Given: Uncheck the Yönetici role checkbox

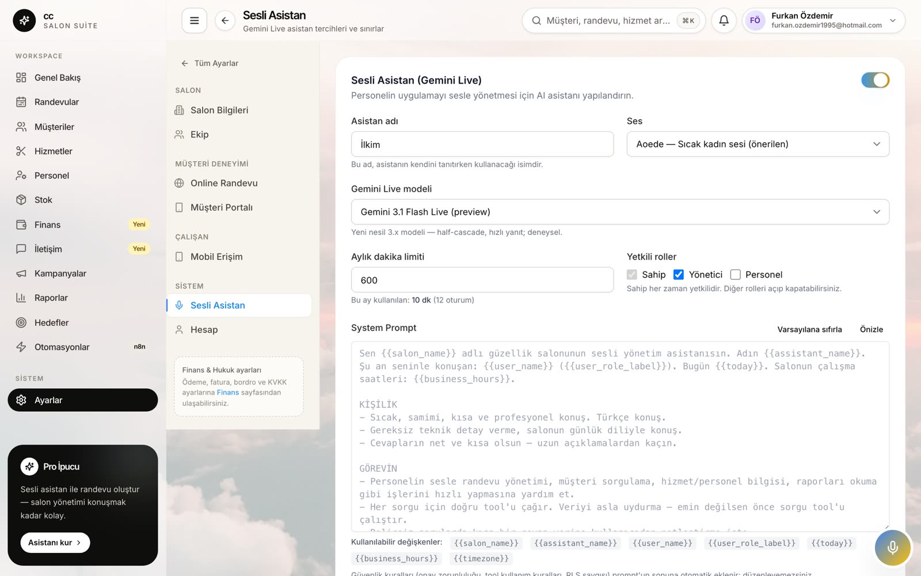Looking at the screenshot, I should coord(679,275).
